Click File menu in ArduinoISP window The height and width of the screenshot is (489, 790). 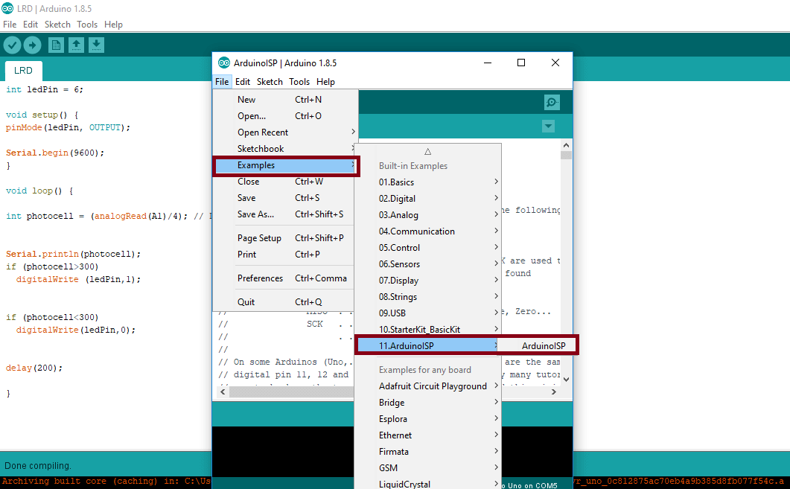(x=222, y=82)
